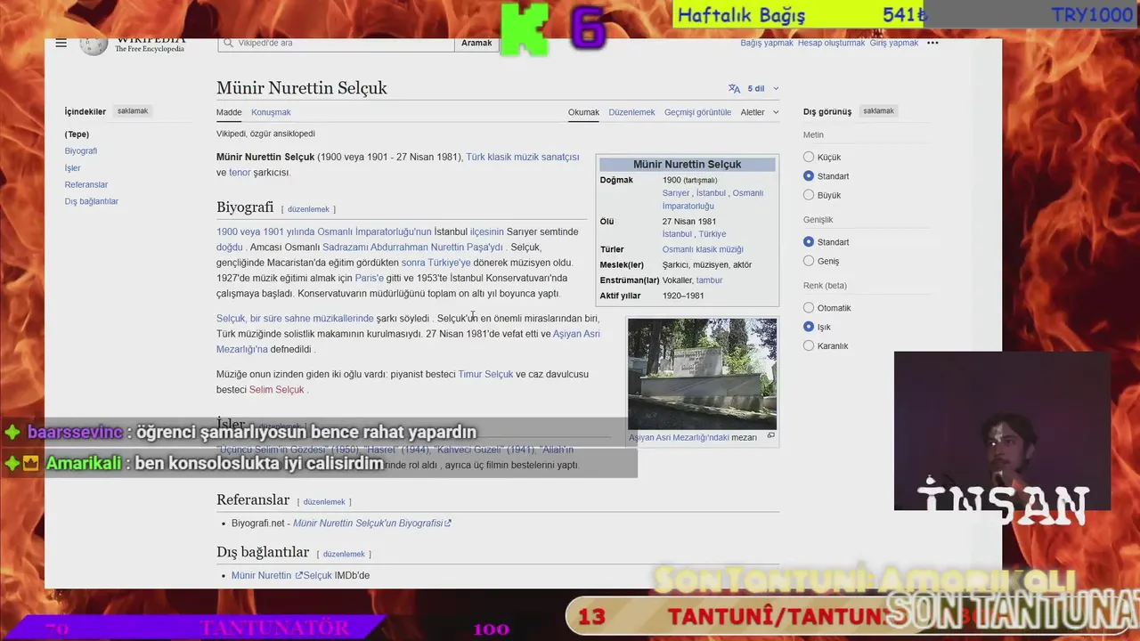Open tambur link in infobox
Image resolution: width=1140 pixels, height=641 pixels.
pyautogui.click(x=709, y=280)
